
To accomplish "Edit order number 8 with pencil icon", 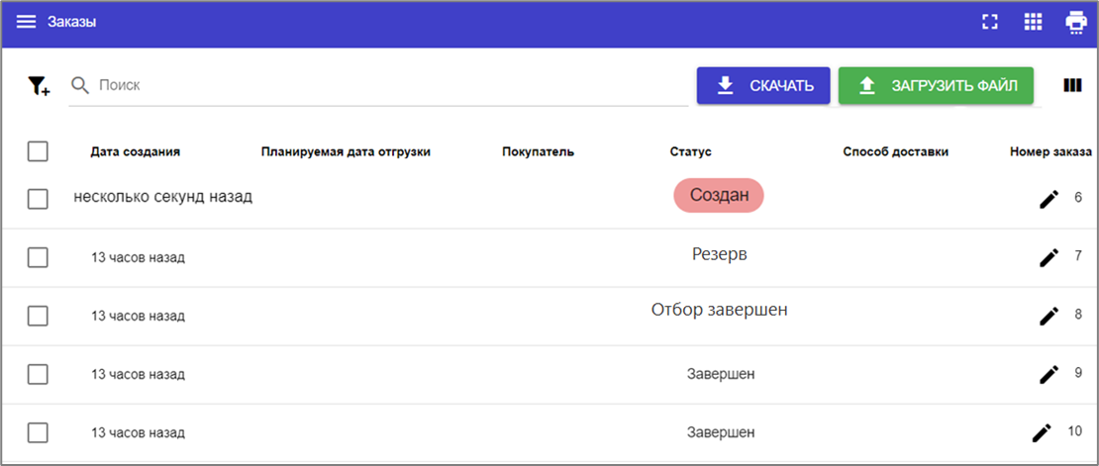I will (x=1049, y=316).
